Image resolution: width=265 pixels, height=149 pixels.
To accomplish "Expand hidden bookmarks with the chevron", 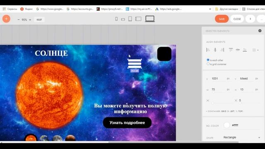I will [210, 9].
